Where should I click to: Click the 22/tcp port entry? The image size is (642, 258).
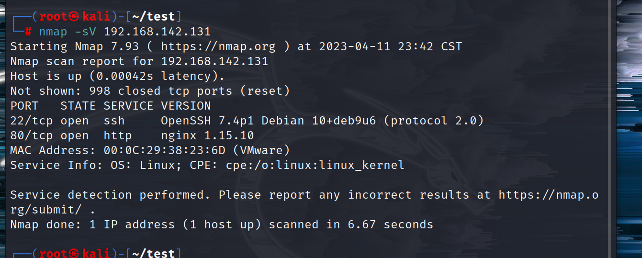tap(32, 121)
